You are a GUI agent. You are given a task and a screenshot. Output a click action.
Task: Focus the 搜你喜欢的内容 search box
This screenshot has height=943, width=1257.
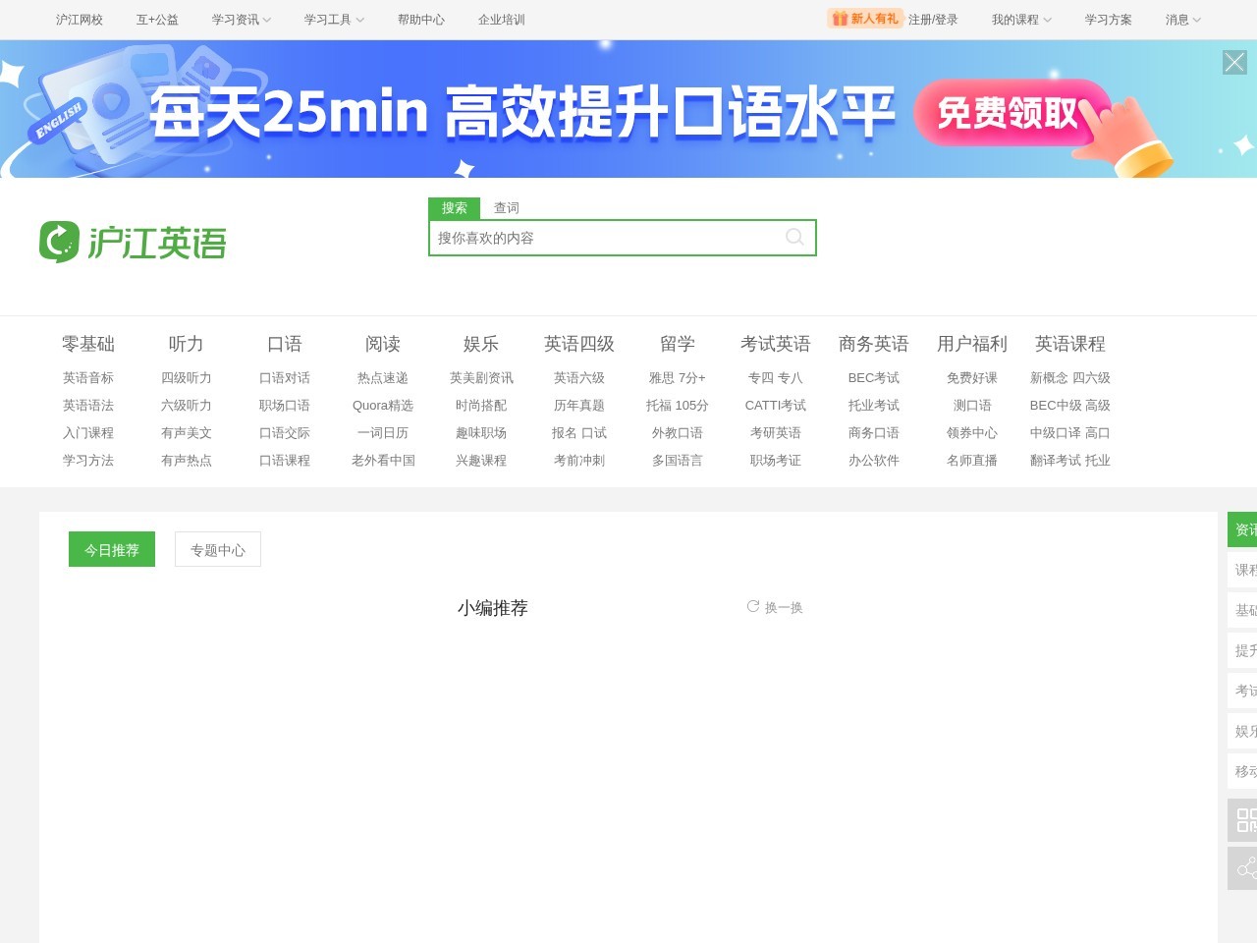604,238
